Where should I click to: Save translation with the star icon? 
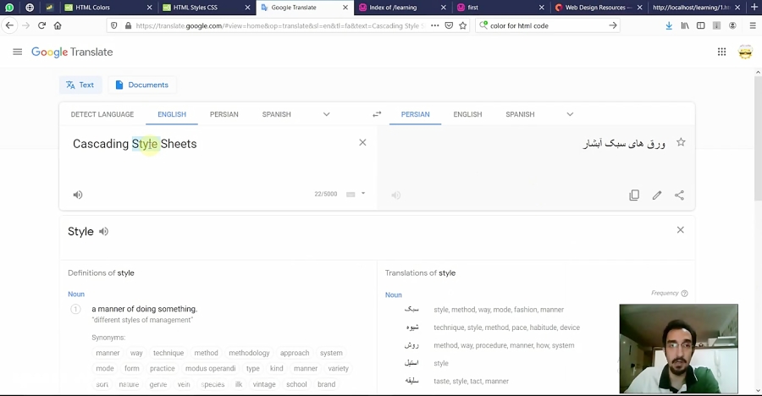(681, 142)
